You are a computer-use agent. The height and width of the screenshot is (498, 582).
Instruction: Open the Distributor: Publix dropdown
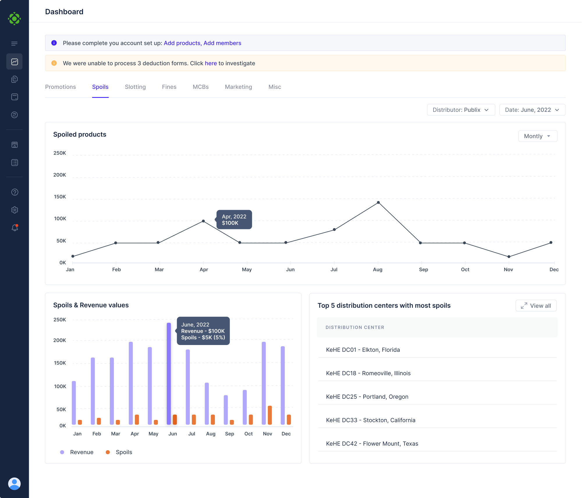(x=461, y=110)
